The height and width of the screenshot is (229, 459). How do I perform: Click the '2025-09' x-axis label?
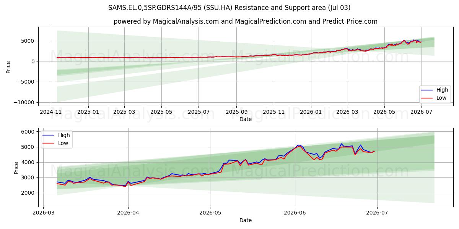236,111
